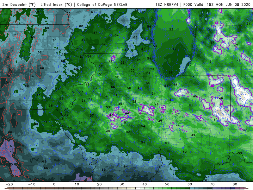The width and height of the screenshot is (253, 190).
Task: Select the '0' label on the color scale
Action: [54, 184]
